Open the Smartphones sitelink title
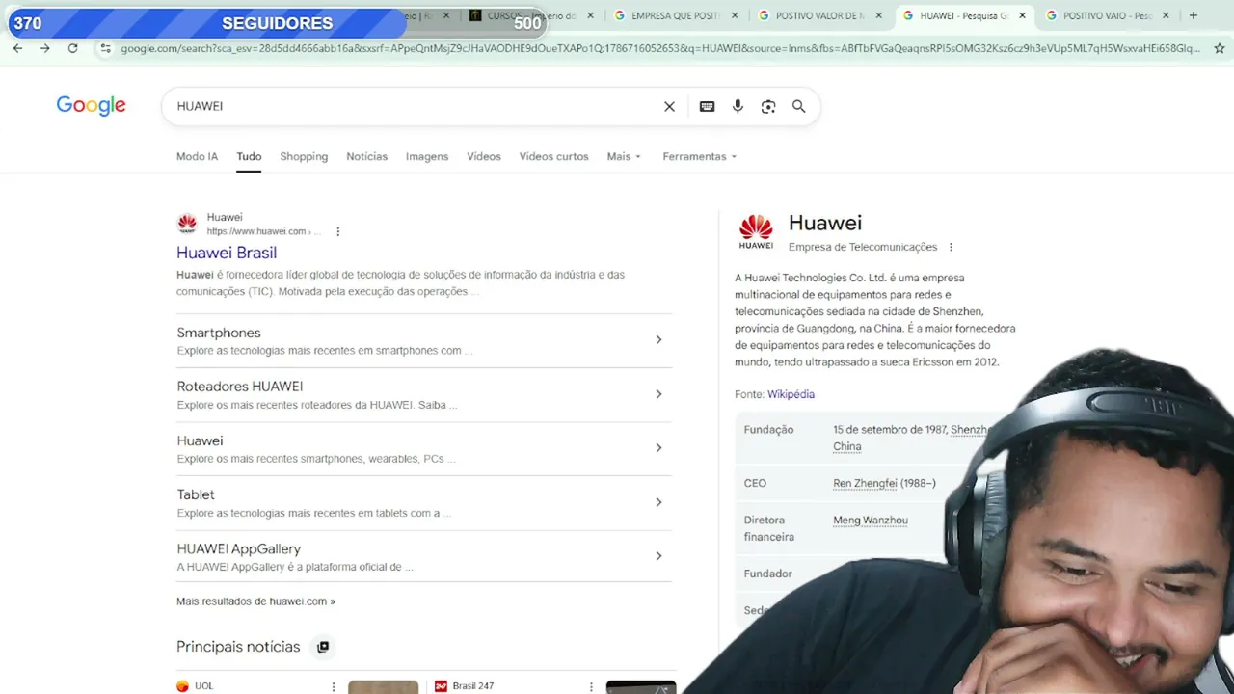 (x=219, y=333)
